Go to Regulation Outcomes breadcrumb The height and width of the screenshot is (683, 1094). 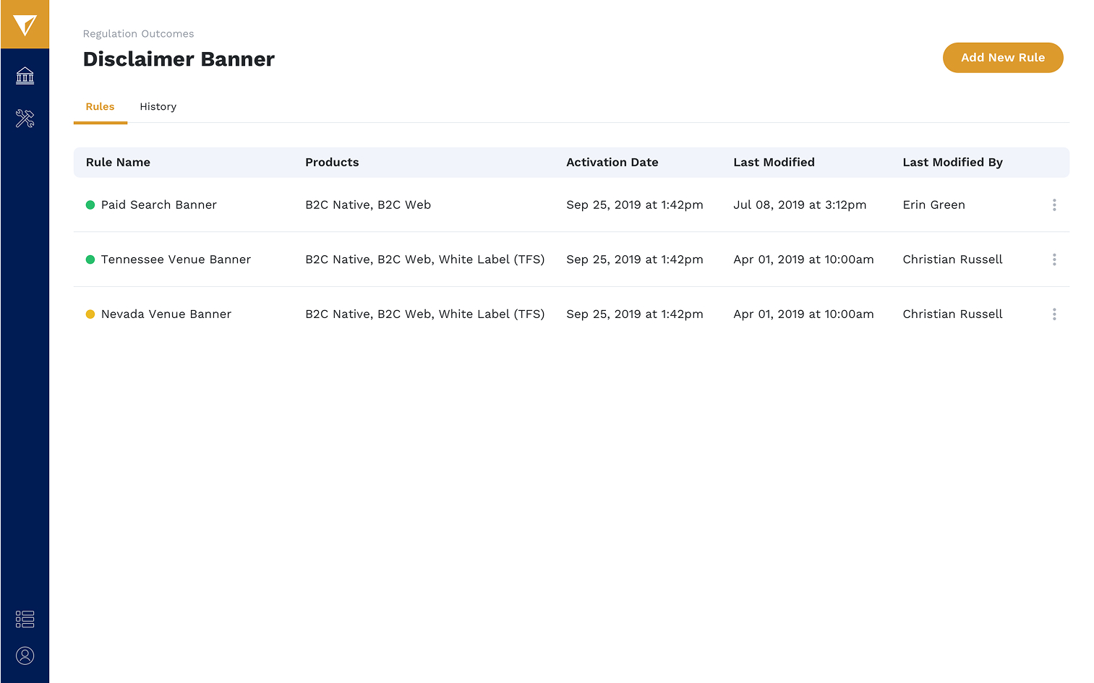[x=138, y=34]
